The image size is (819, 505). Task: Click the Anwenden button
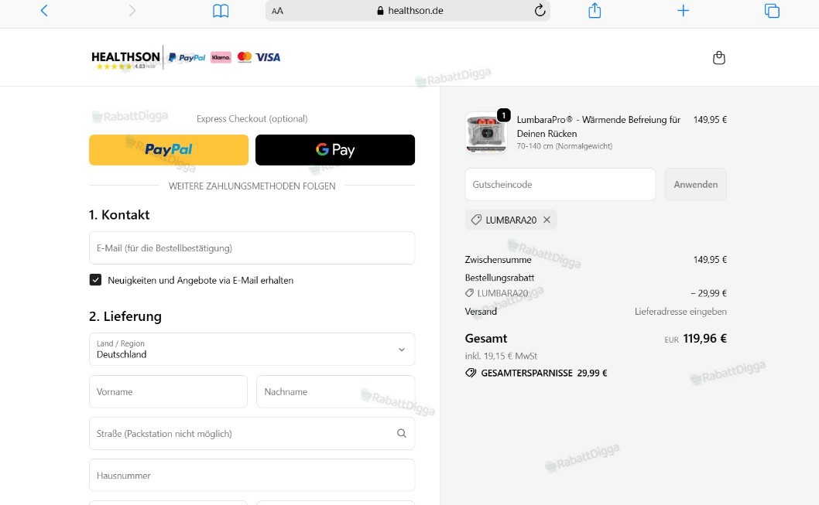pyautogui.click(x=695, y=184)
